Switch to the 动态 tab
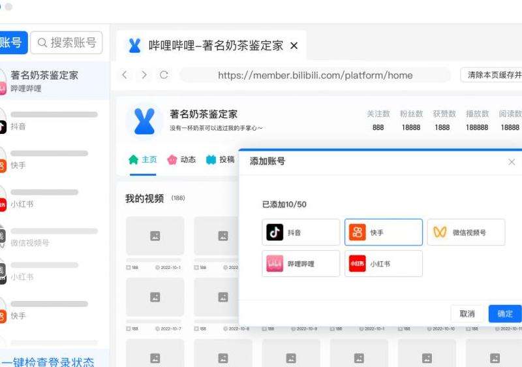522x367 pixels. [x=181, y=159]
